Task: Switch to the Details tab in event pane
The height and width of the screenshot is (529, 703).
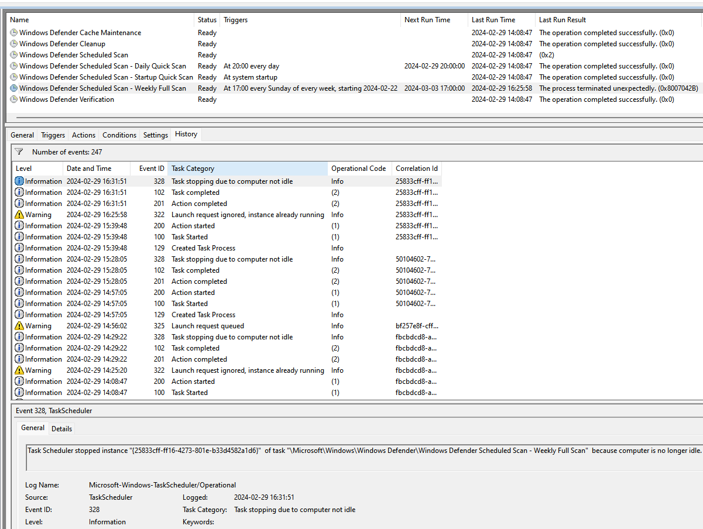Action: tap(61, 428)
